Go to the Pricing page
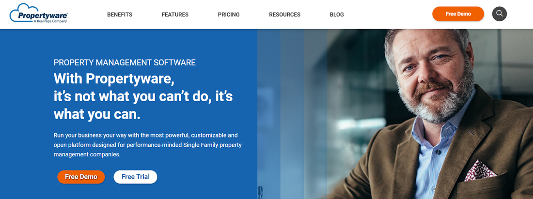Image resolution: width=533 pixels, height=199 pixels. [x=229, y=15]
